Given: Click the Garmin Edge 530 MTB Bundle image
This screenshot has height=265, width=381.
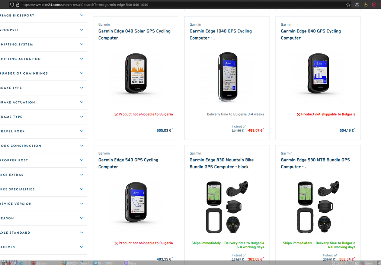Looking at the screenshot, I should 318,207.
